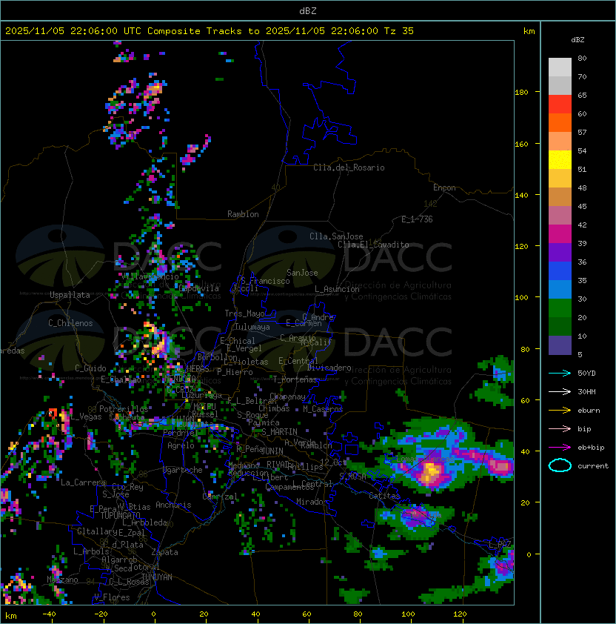Click the 'V_Flores' place label

pyautogui.click(x=112, y=598)
